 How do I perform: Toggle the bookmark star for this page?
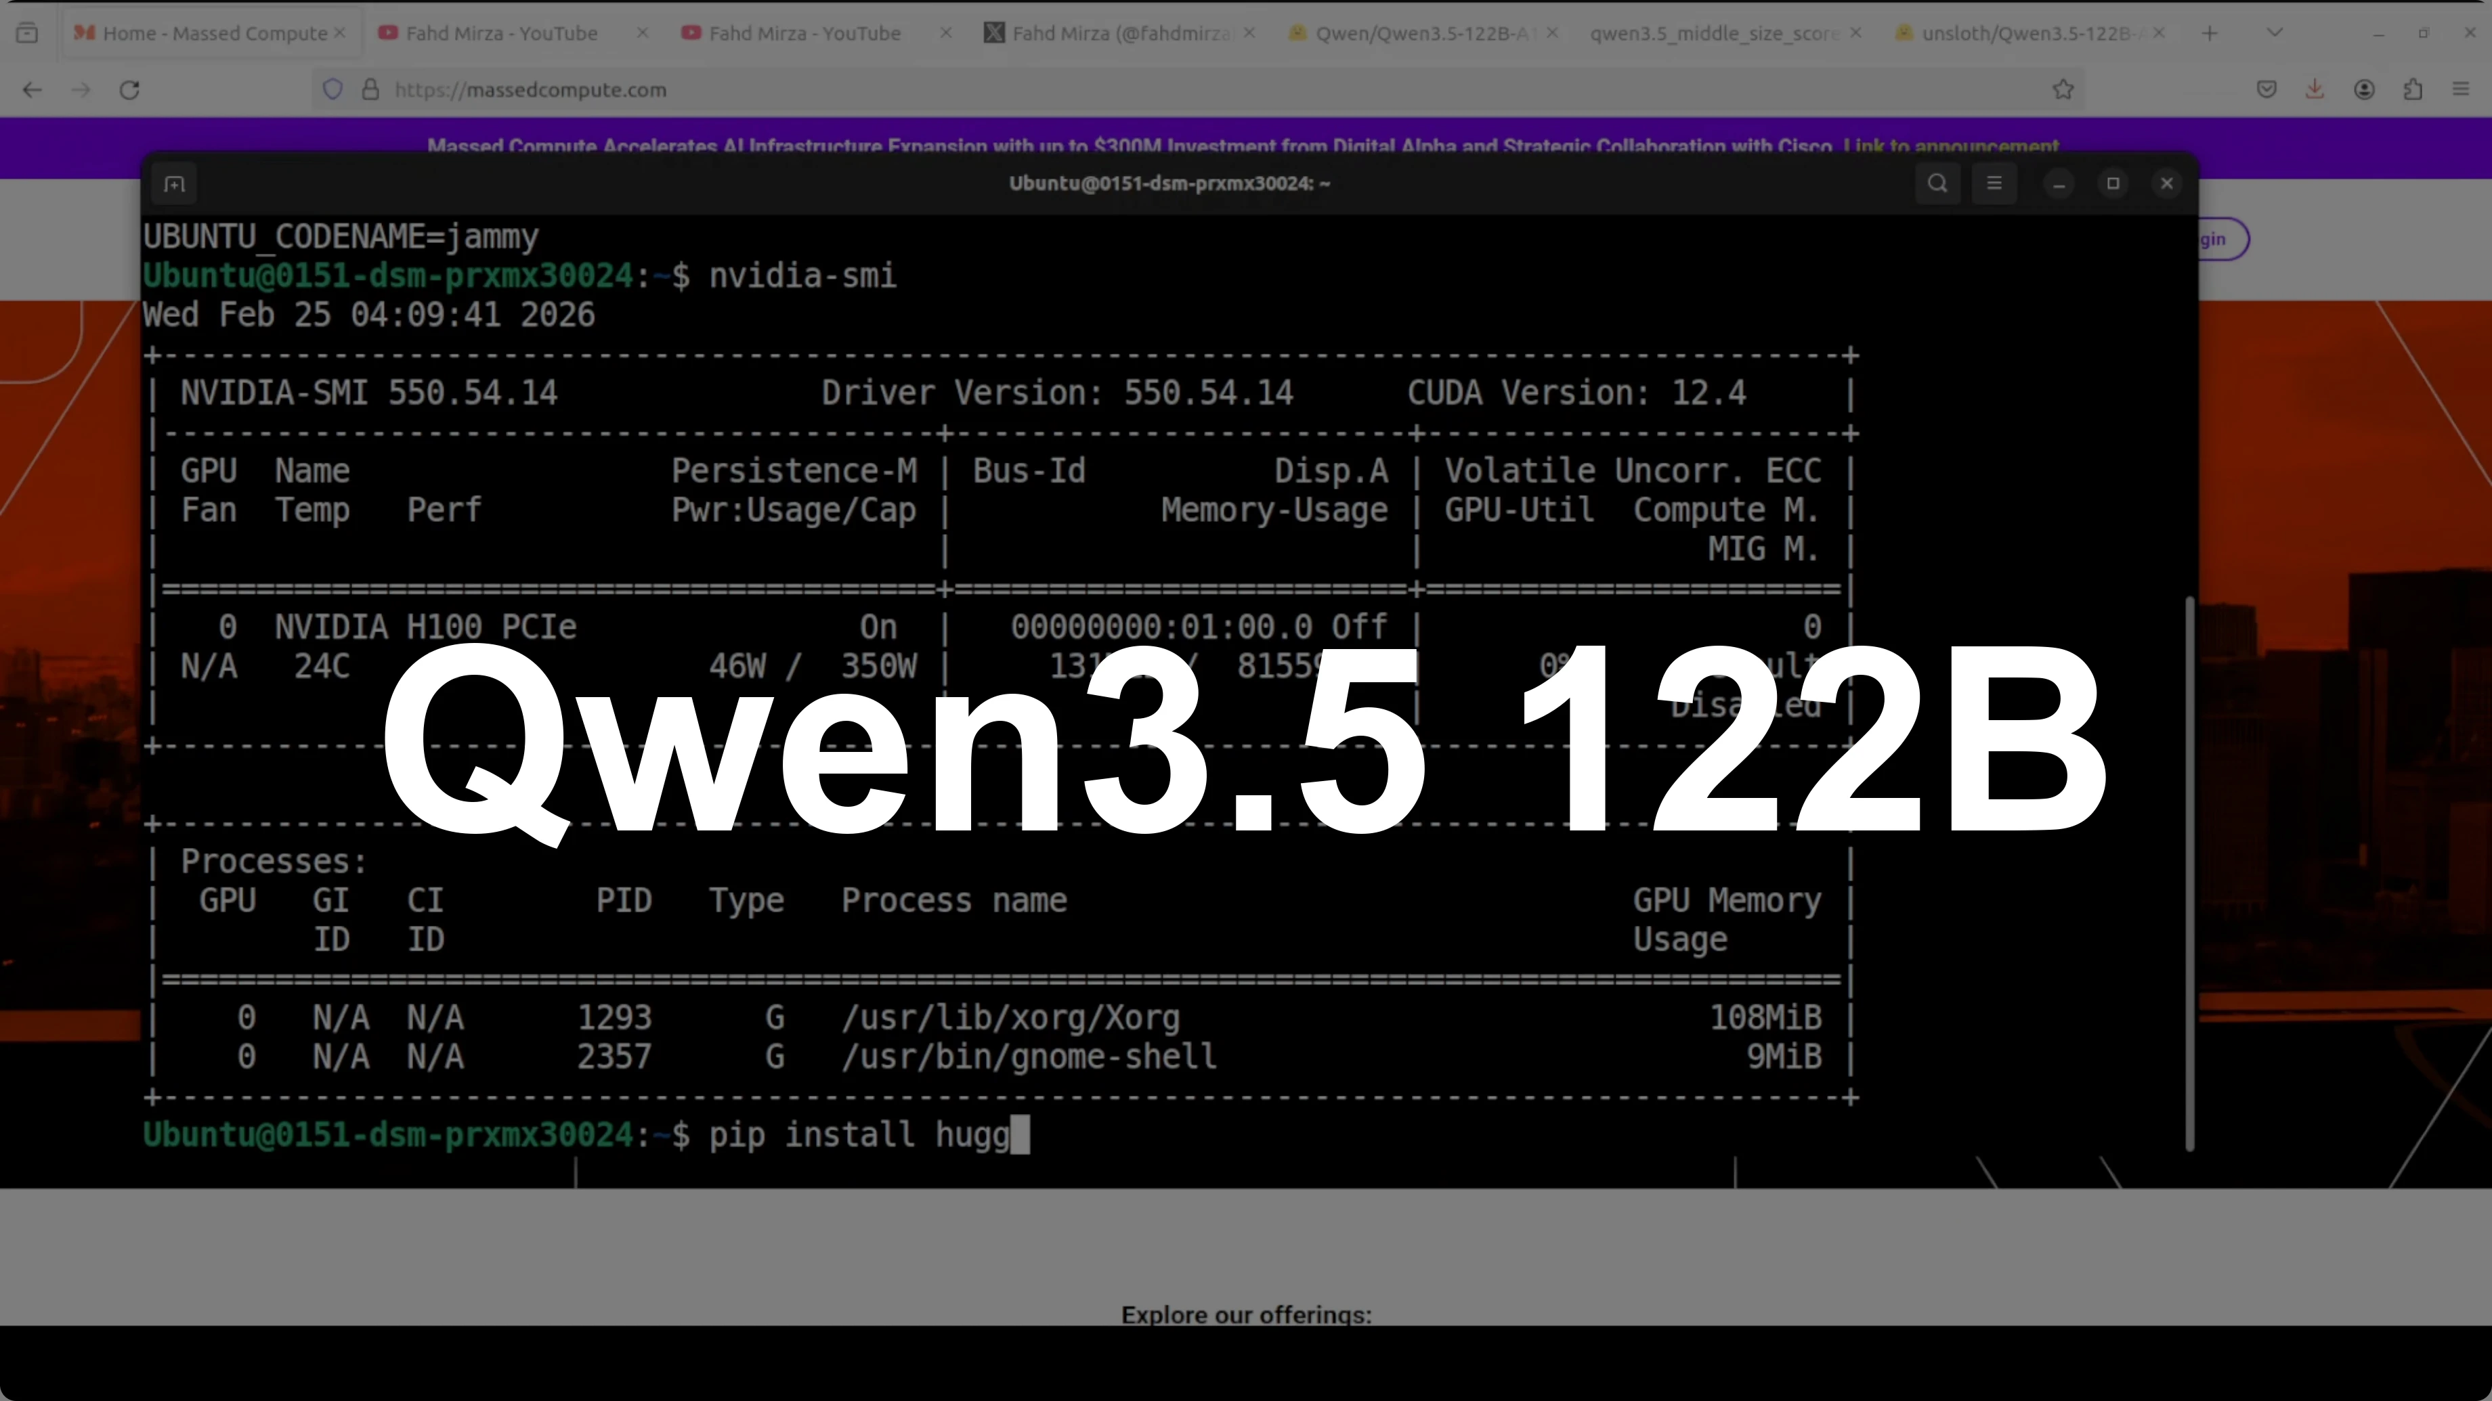(x=2063, y=89)
